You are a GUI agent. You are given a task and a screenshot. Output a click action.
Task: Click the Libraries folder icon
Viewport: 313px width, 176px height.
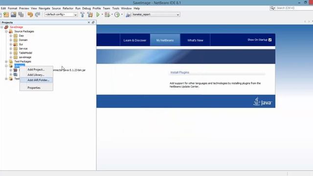point(11,66)
